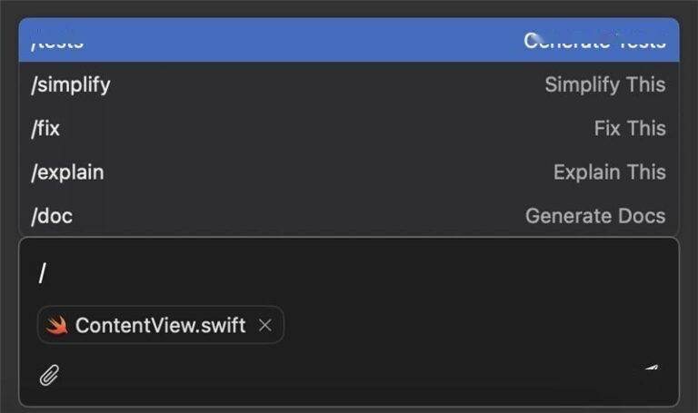Open the ContentView.swift file chip
Screen dimensions: 698x413
(160, 325)
